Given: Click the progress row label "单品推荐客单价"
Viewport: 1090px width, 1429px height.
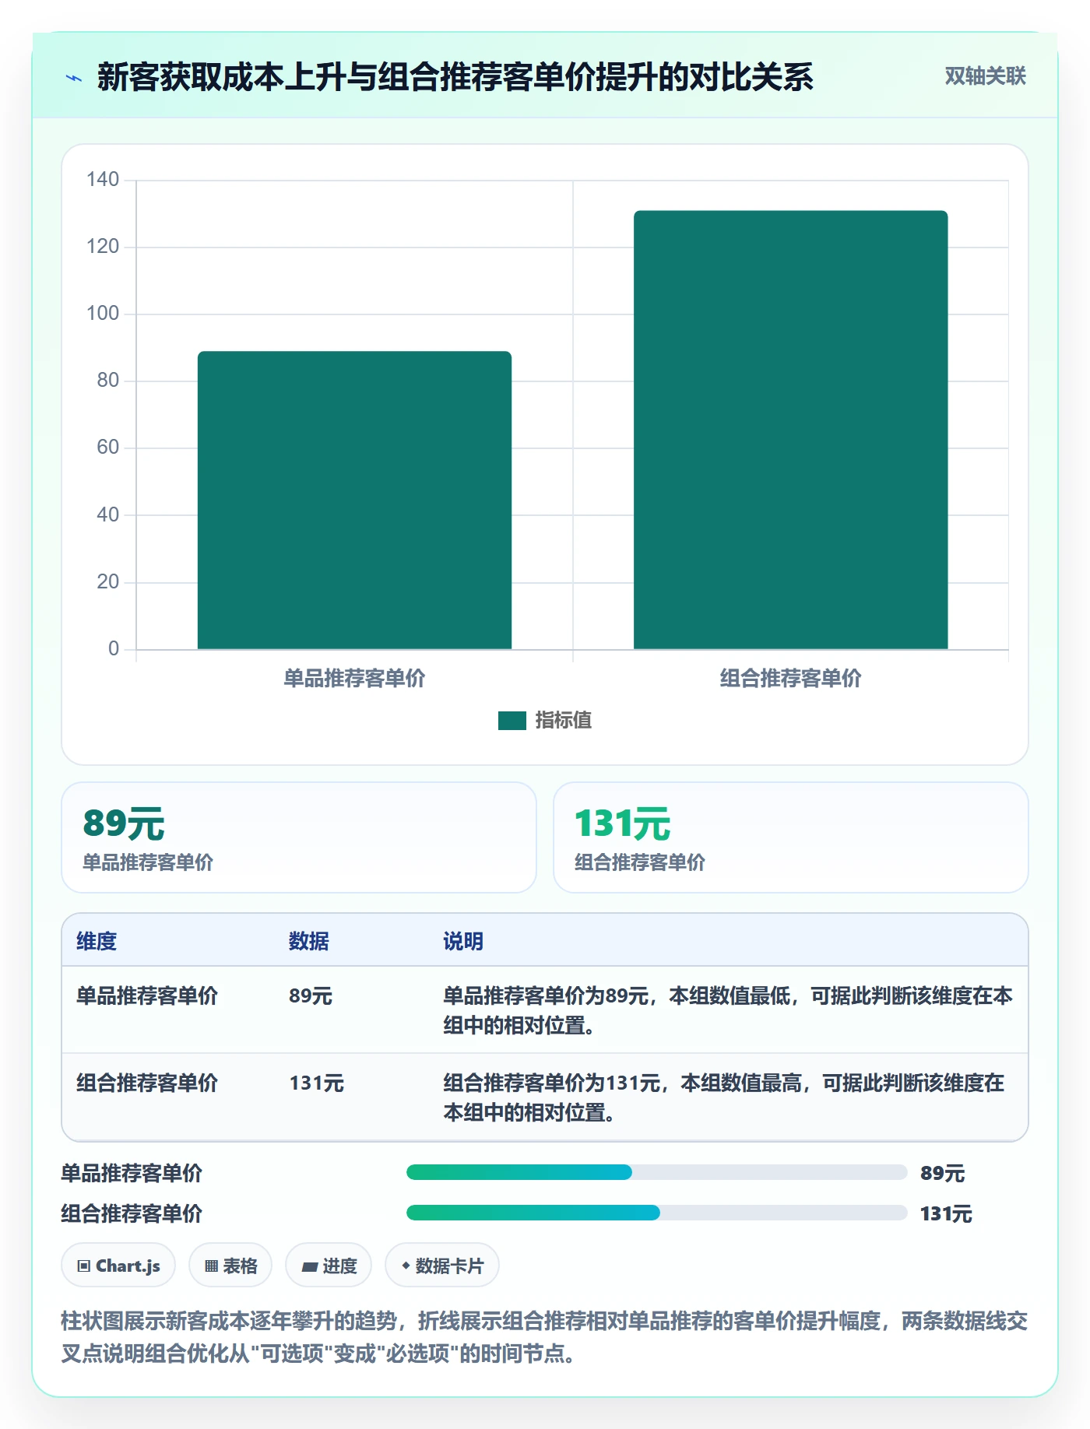Looking at the screenshot, I should coord(132,1173).
